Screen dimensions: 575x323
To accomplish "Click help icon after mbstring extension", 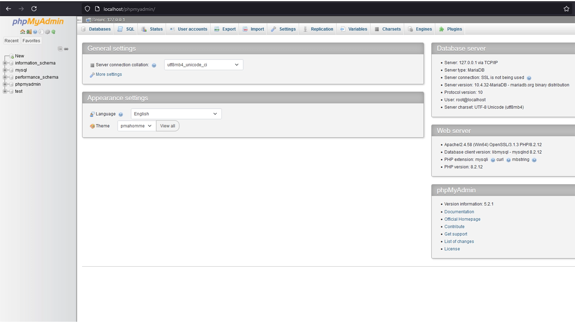I will coord(534,160).
